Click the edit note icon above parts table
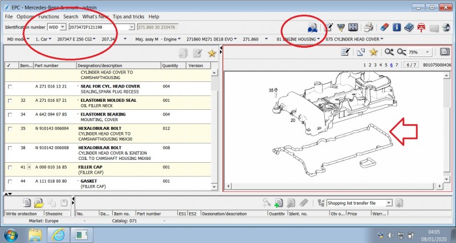Image resolution: width=456 pixels, height=243 pixels. click(x=197, y=53)
